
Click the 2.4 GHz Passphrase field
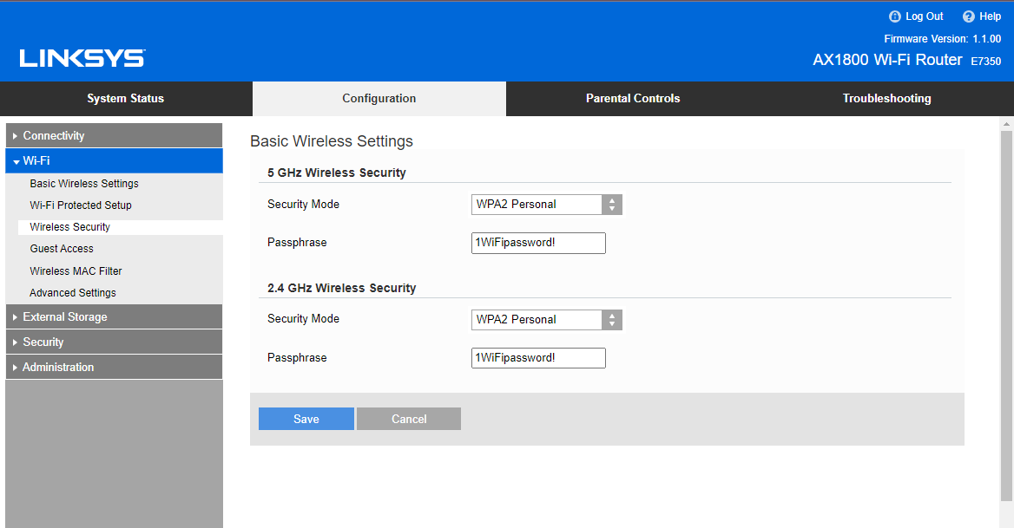(x=538, y=358)
